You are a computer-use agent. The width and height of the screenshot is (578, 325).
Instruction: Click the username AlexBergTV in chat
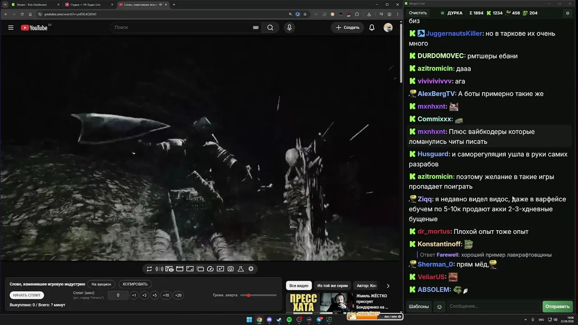(436, 94)
